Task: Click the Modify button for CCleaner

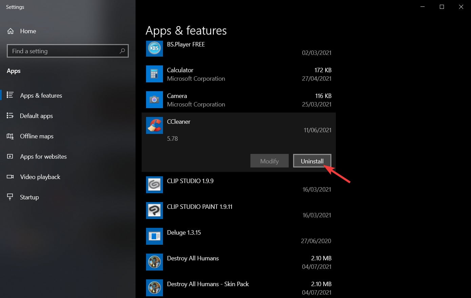Action: 269,161
